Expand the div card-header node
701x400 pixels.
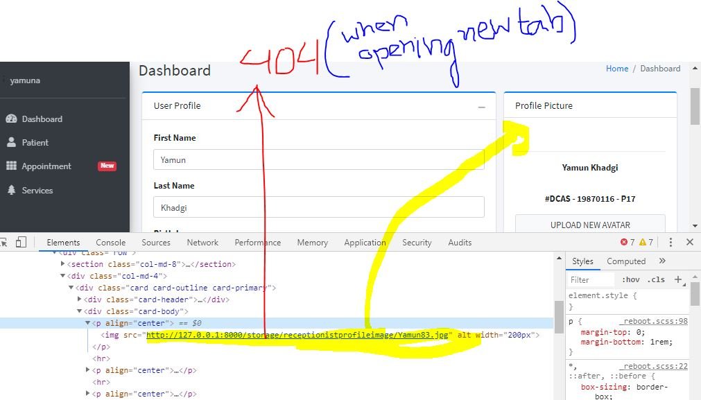pos(80,299)
